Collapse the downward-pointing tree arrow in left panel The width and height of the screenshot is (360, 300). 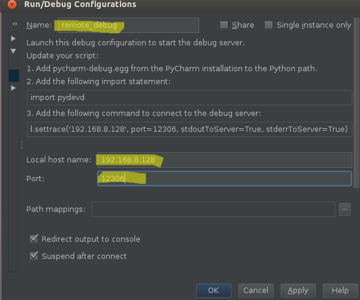[14, 51]
